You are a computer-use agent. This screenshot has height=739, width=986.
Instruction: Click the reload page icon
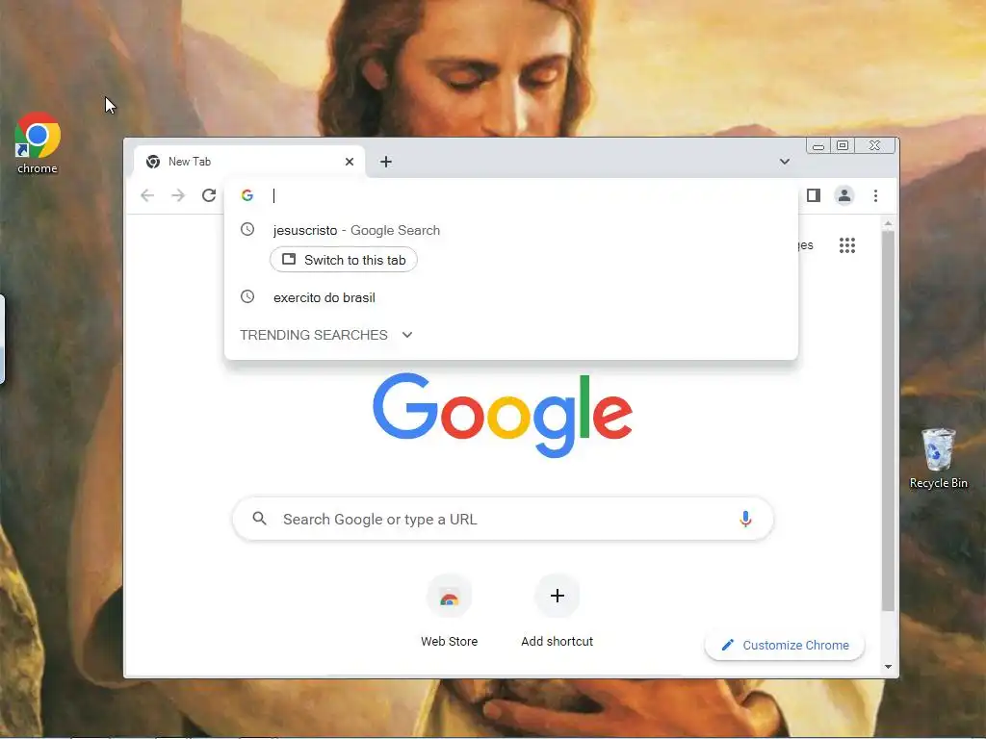pos(209,195)
